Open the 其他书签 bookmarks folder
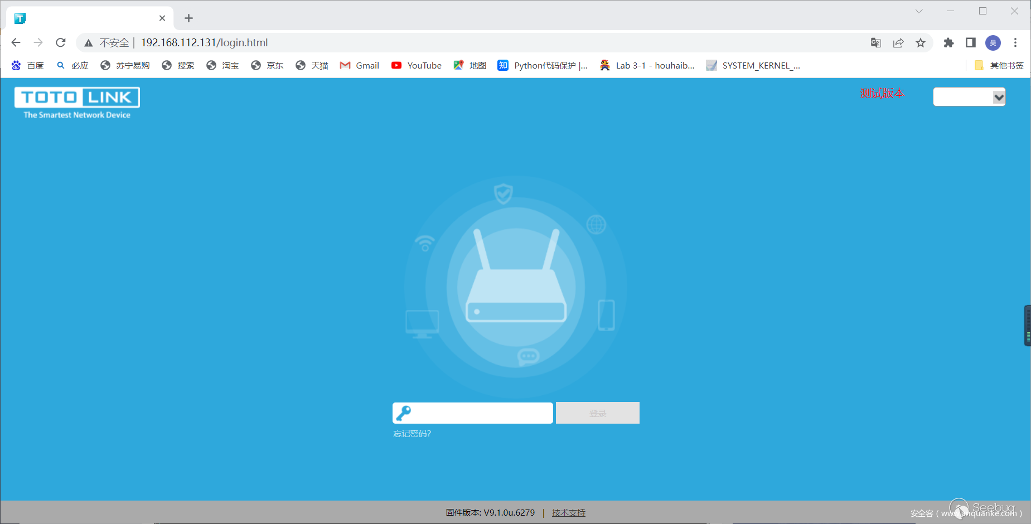The width and height of the screenshot is (1031, 524). 999,66
